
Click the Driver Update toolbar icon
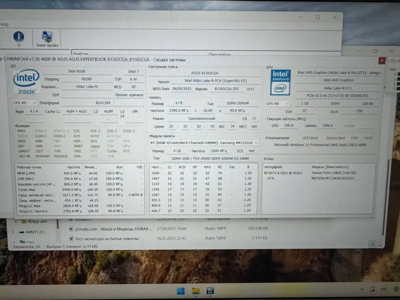(47, 38)
